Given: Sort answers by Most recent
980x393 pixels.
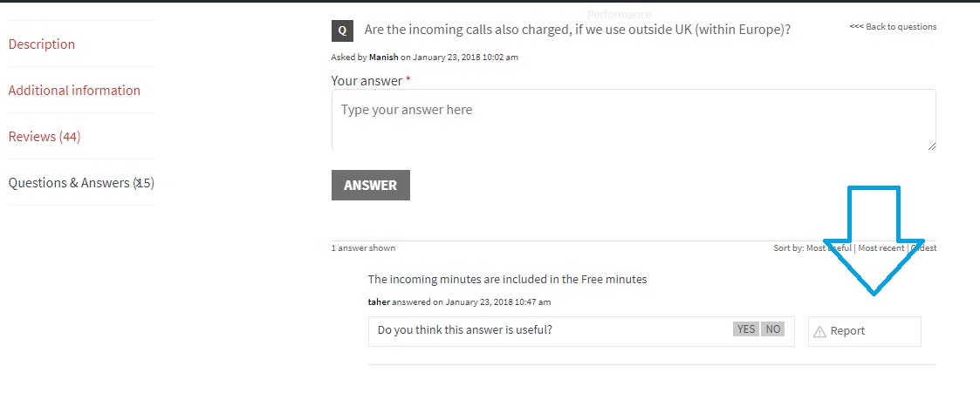Looking at the screenshot, I should tap(881, 248).
